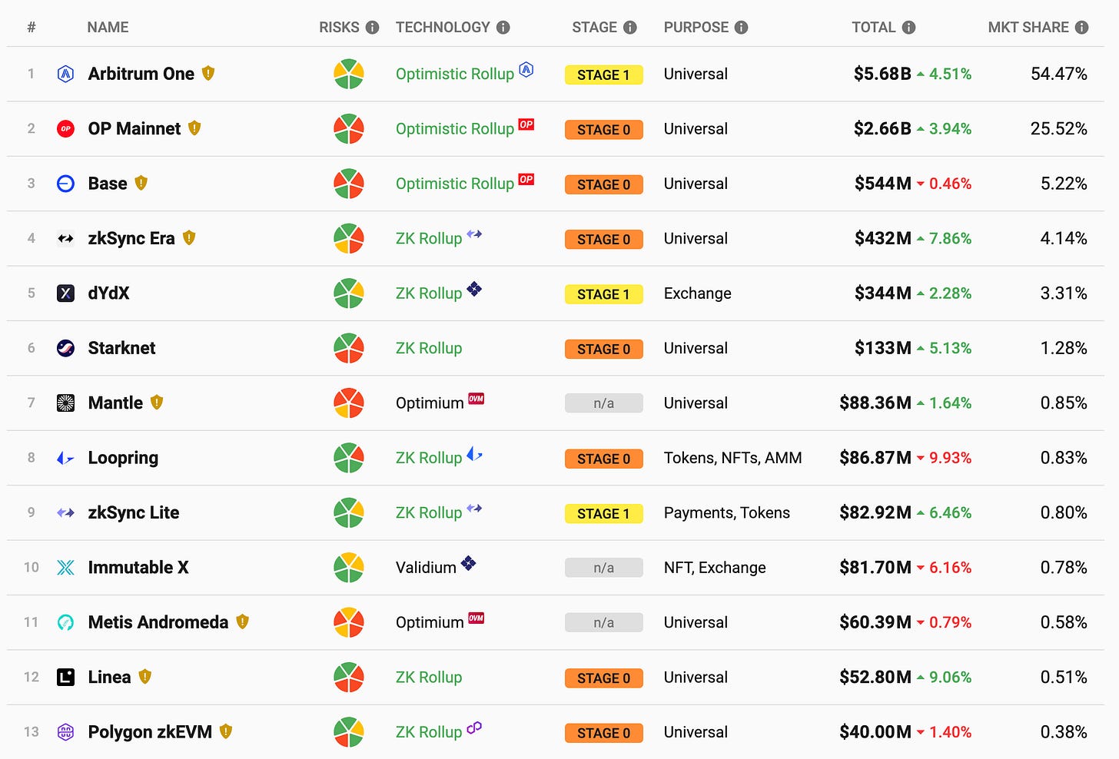The image size is (1119, 759).
Task: Click the STAGE 0 badge for Polygon zkEVM
Action: pyautogui.click(x=604, y=733)
